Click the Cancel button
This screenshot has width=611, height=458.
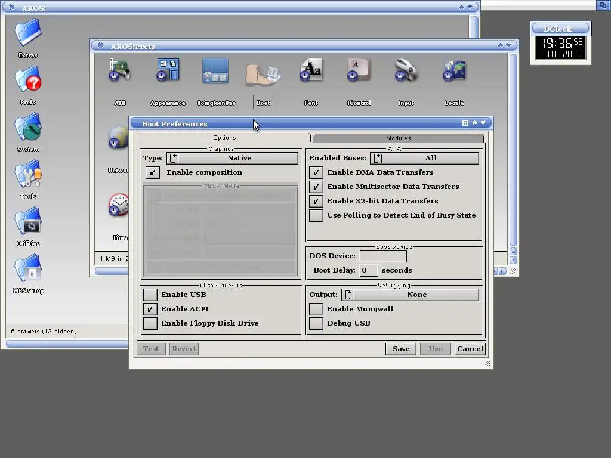(470, 349)
